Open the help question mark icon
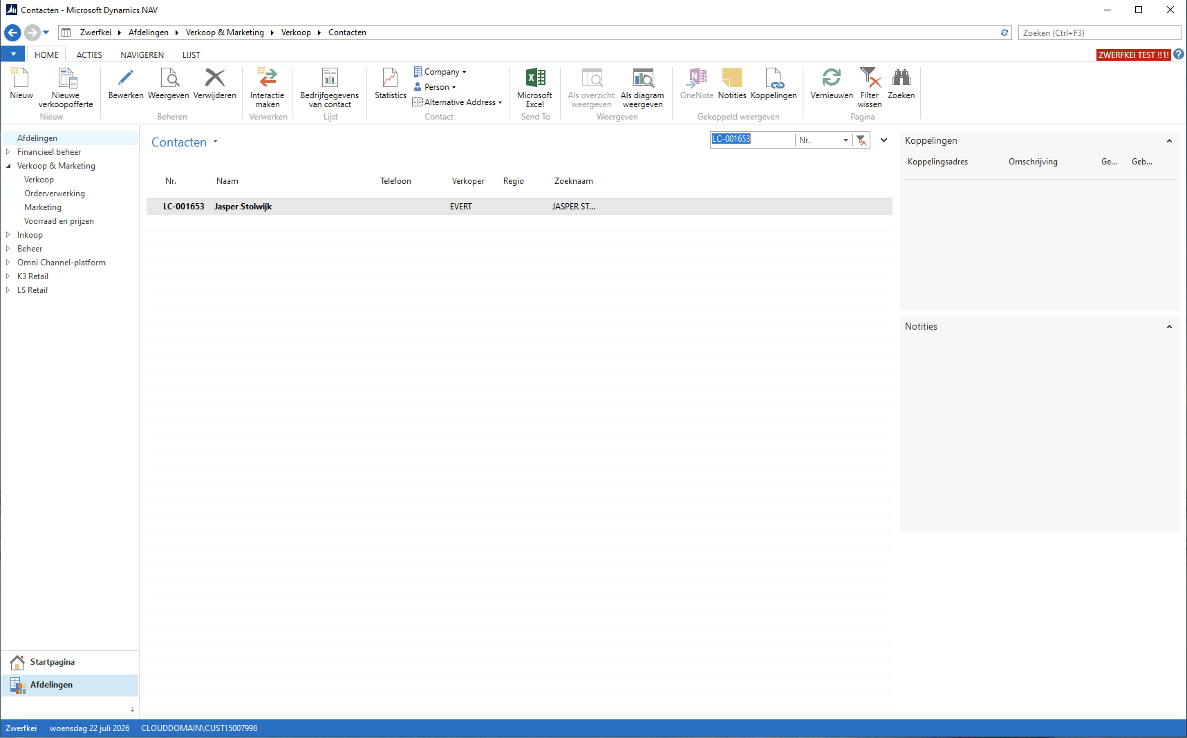 coord(1179,54)
